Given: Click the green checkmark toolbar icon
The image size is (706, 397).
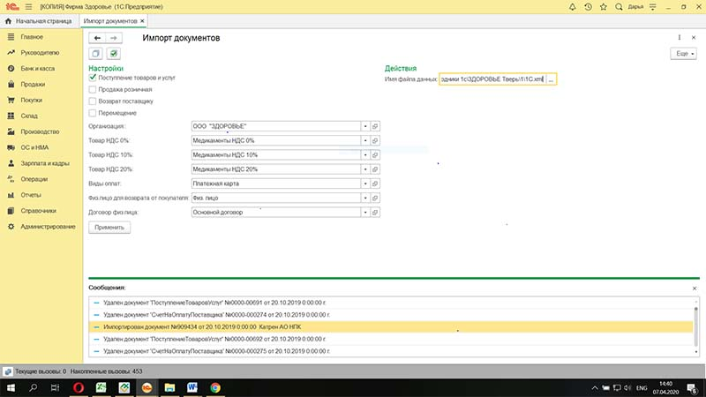Looking at the screenshot, I should click(113, 54).
